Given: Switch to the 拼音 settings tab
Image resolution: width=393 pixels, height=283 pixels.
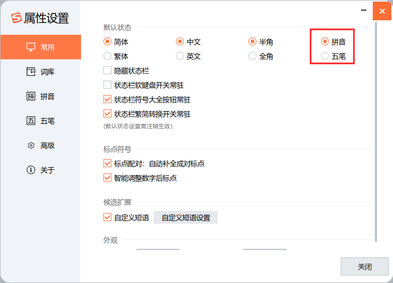Looking at the screenshot, I should point(47,96).
